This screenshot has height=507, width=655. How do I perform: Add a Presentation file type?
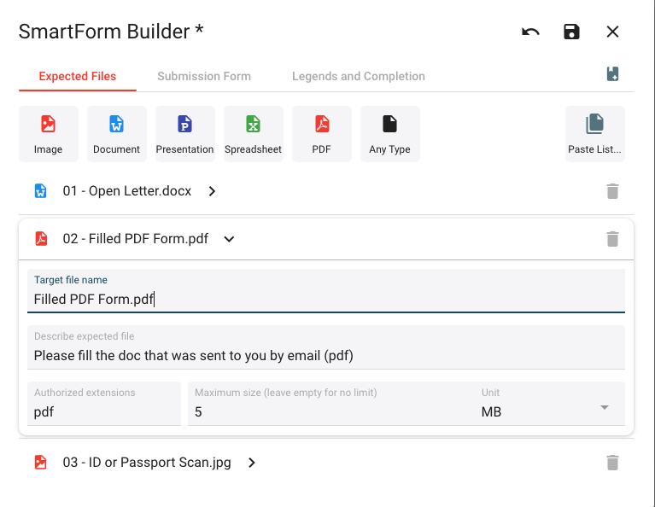tap(185, 134)
